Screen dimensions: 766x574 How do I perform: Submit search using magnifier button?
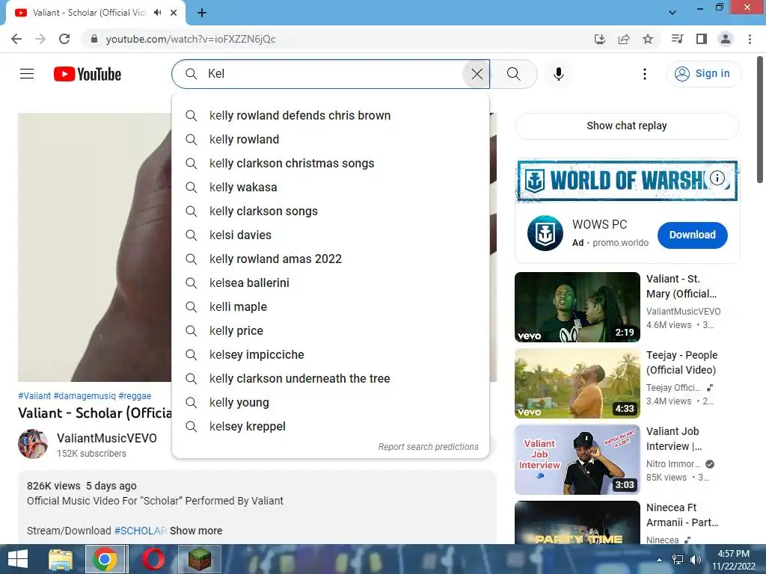(x=513, y=74)
